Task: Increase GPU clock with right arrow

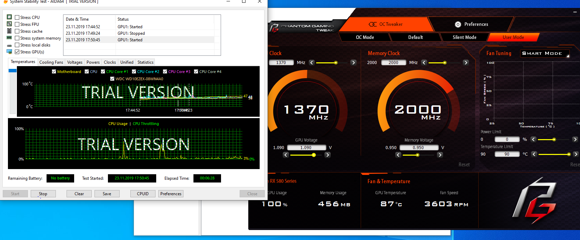Action: click(353, 62)
